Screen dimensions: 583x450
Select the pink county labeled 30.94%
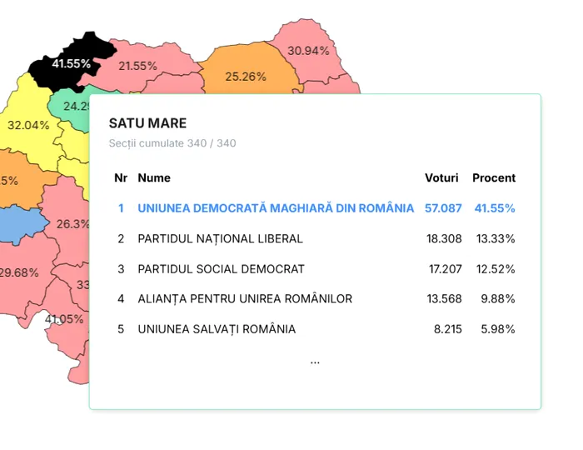tap(307, 51)
